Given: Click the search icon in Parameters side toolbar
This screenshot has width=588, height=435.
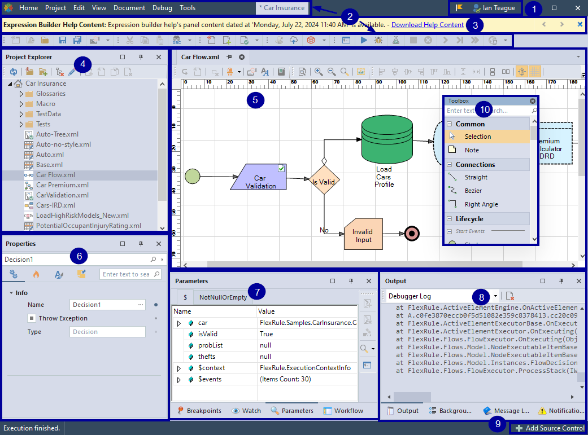Looking at the screenshot, I should 364,349.
